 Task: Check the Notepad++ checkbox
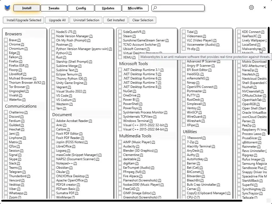point(53,163)
